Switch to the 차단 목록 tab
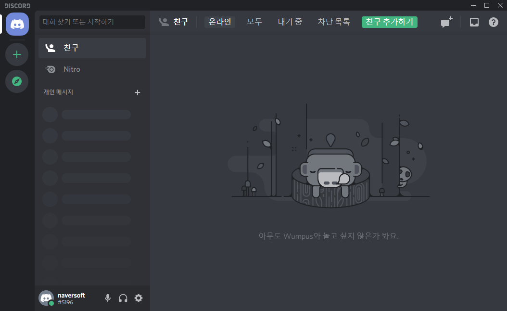This screenshot has height=311, width=507. 334,22
